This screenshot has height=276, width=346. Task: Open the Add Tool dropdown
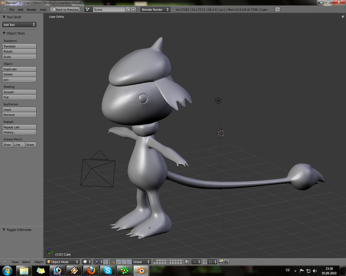(x=19, y=25)
